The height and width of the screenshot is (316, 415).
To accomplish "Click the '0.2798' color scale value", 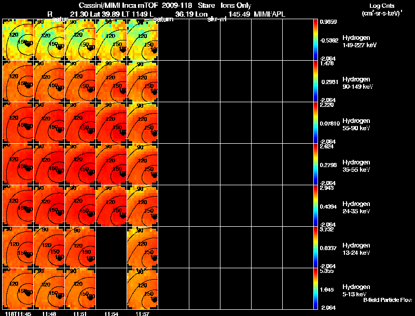I will click(x=328, y=165).
